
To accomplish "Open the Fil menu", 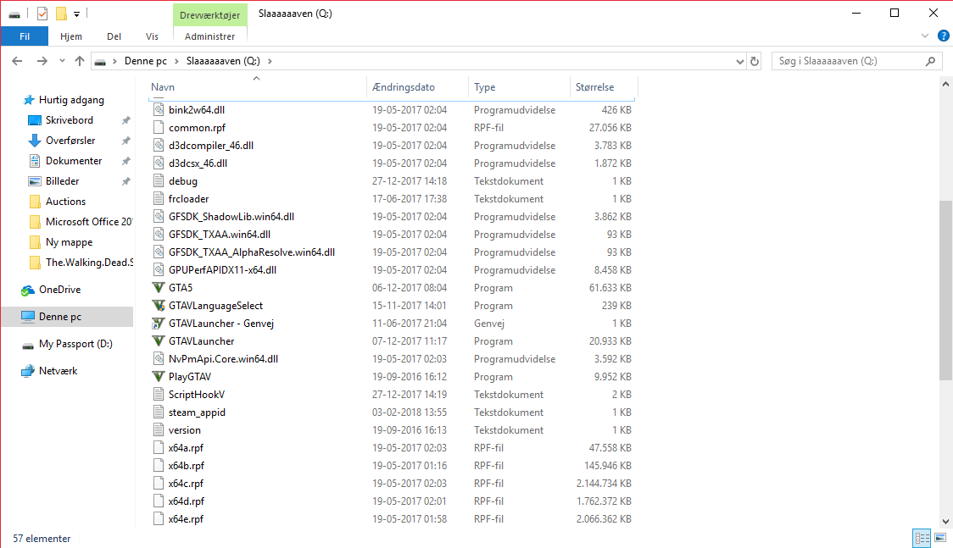I will [25, 36].
